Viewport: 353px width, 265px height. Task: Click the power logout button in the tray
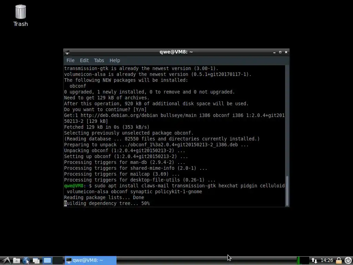pos(348,261)
